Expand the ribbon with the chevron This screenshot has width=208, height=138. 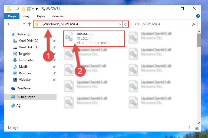[192, 16]
